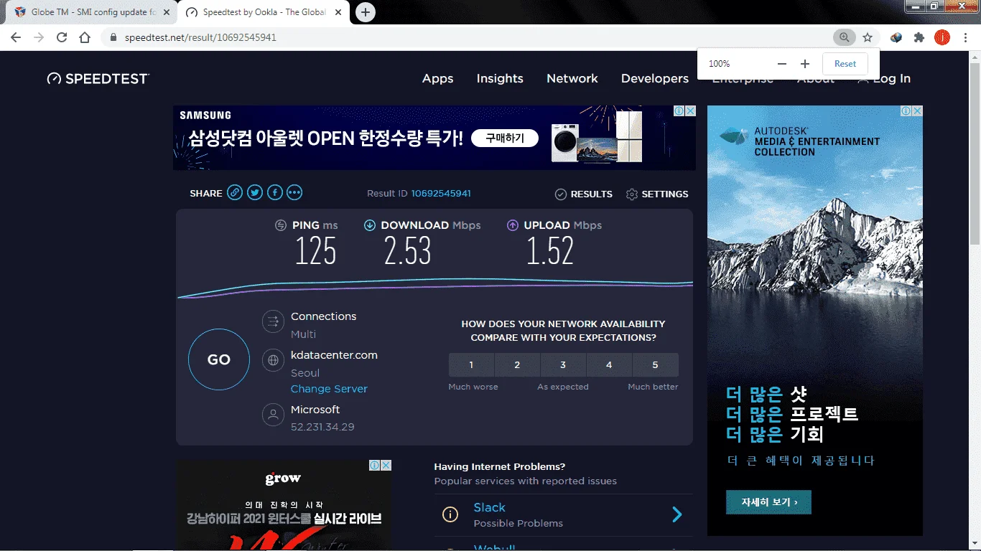This screenshot has width=981, height=551.
Task: Log In to Speedtest account
Action: click(884, 79)
